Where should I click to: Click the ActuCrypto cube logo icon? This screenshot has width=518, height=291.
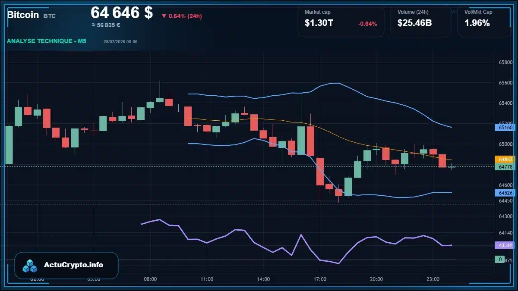pos(30,266)
